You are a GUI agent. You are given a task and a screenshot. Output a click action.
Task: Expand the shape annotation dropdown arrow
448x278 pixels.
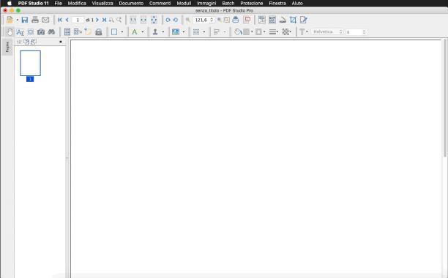click(x=122, y=32)
